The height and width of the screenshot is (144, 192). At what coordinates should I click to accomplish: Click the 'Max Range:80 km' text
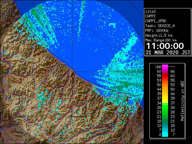click(161, 40)
